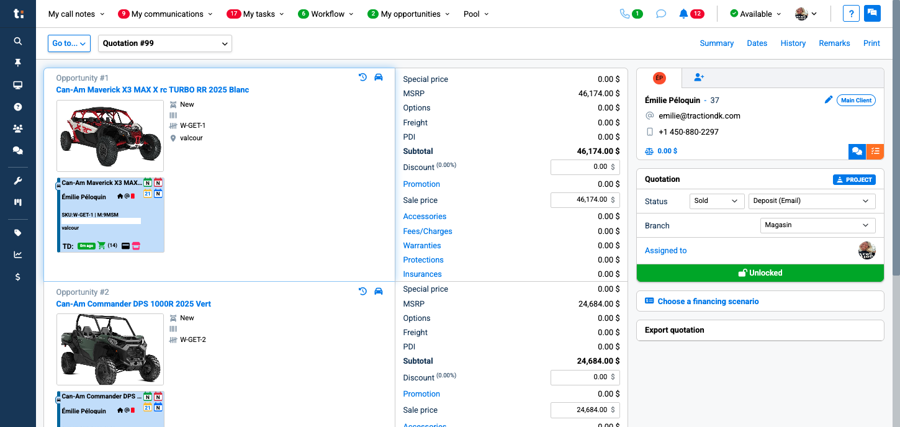Image resolution: width=900 pixels, height=427 pixels.
Task: Open the dollar sign sidebar icon
Action: pos(18,277)
